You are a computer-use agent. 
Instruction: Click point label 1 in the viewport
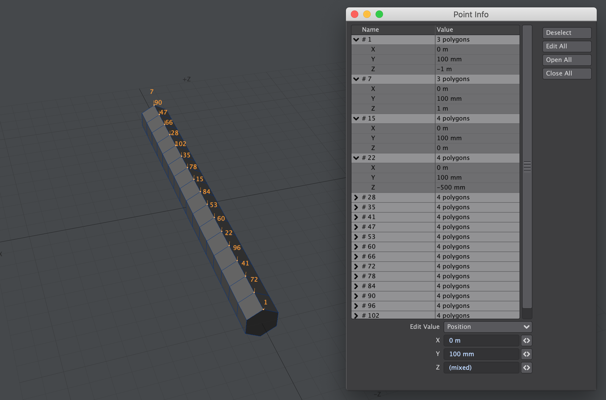click(265, 302)
